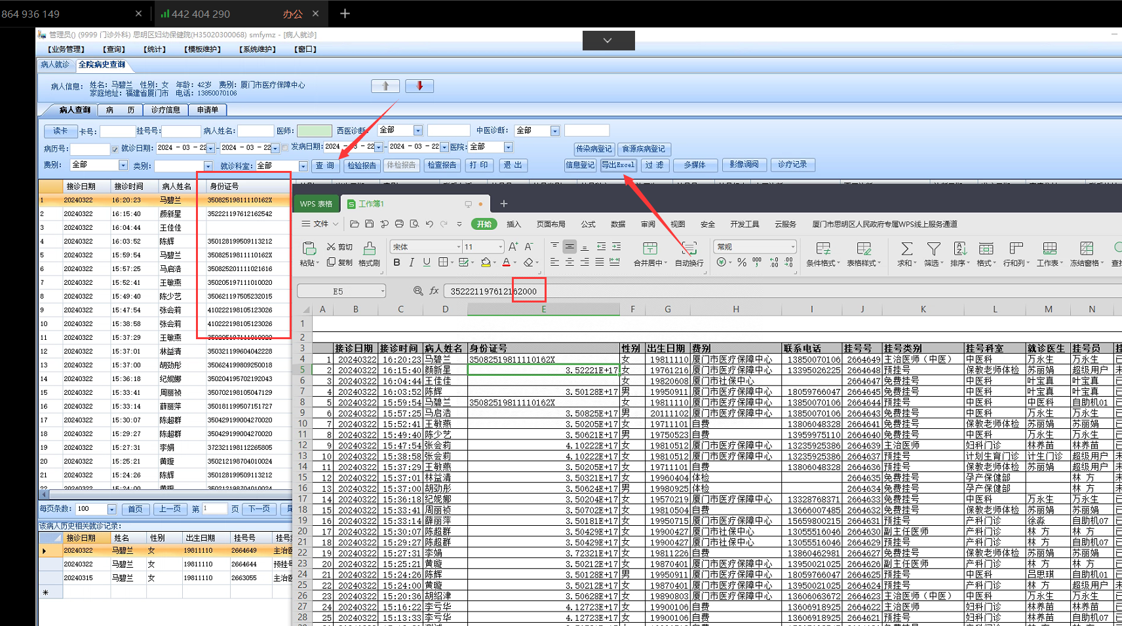Click the Freeze Panes (冻结窗格) icon
The height and width of the screenshot is (626, 1122).
(x=1086, y=249)
